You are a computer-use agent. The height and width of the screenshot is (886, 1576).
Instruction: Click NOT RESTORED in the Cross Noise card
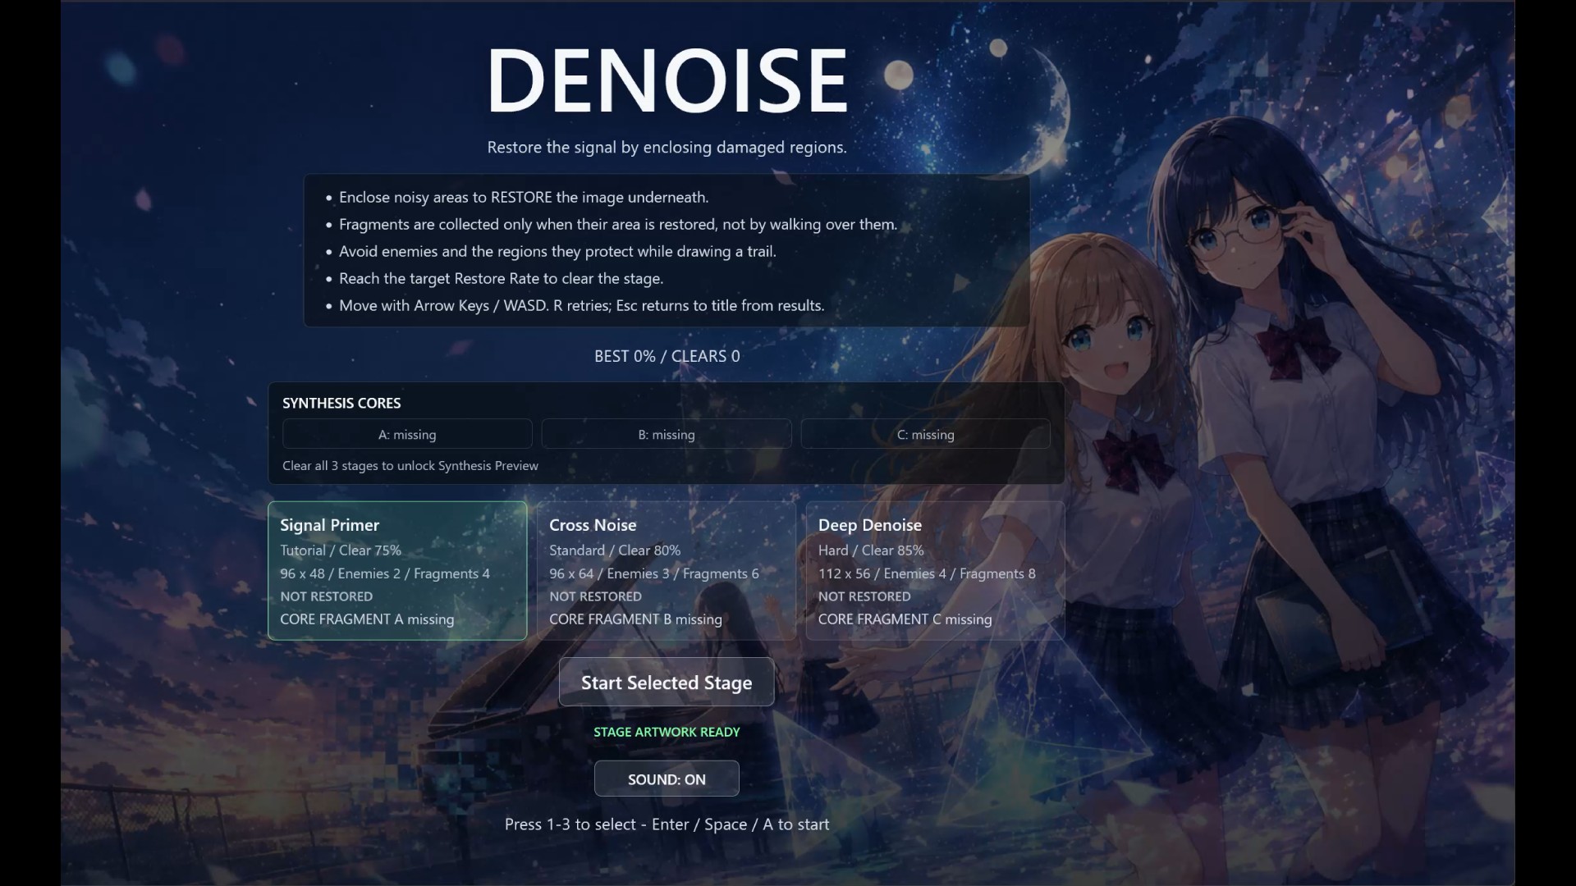pyautogui.click(x=595, y=596)
